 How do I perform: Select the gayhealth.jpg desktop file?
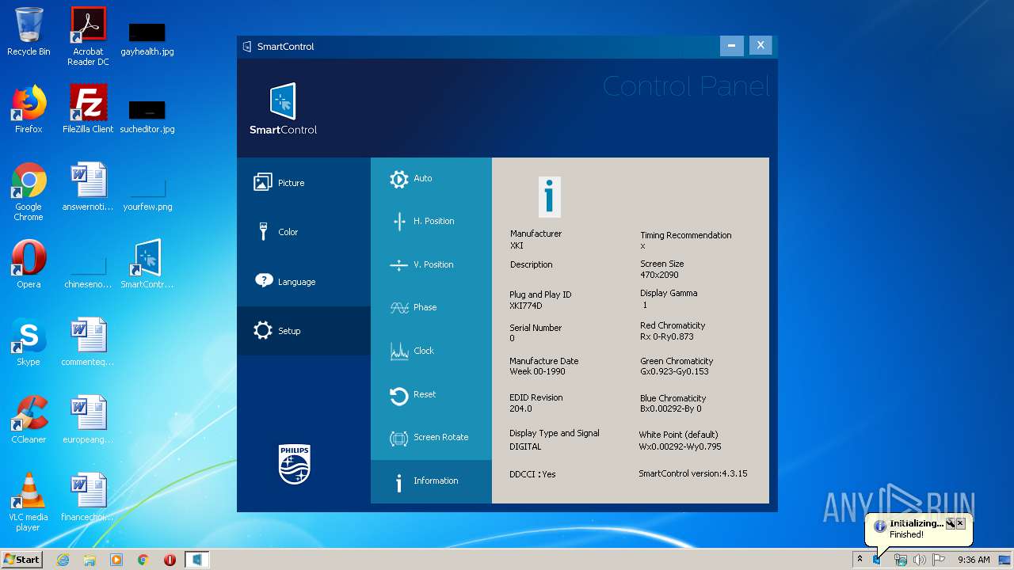pos(147,40)
